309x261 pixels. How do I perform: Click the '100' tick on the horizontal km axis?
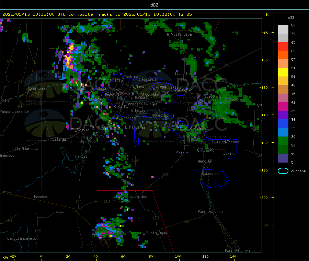(178, 257)
